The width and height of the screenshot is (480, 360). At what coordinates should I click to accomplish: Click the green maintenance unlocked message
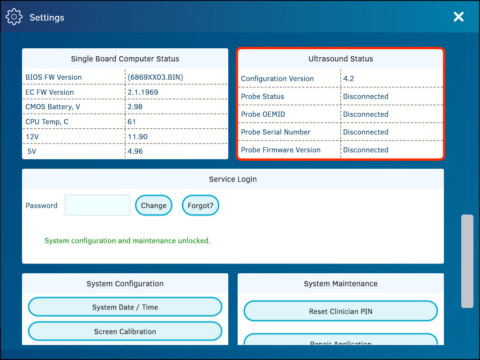(127, 241)
